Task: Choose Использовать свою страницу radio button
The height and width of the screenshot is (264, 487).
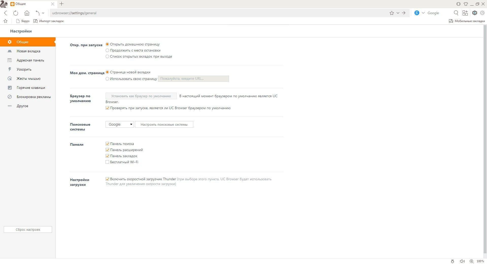Action: [107, 79]
